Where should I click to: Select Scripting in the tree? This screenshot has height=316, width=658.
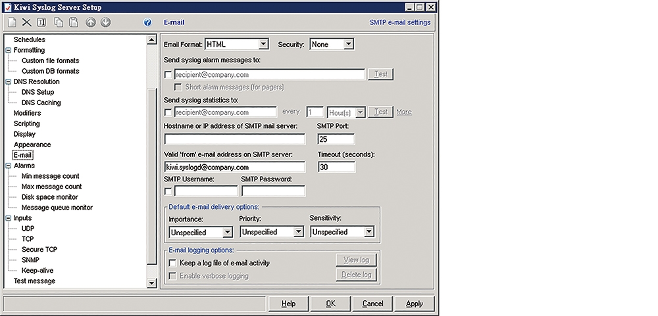[27, 124]
